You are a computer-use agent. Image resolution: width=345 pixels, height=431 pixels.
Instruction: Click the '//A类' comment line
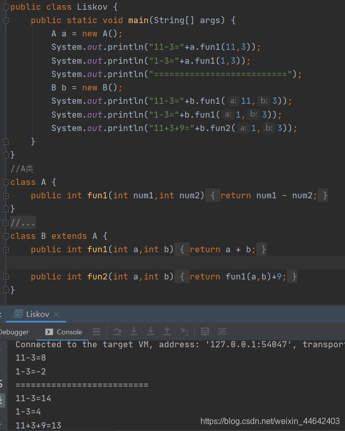(x=22, y=168)
